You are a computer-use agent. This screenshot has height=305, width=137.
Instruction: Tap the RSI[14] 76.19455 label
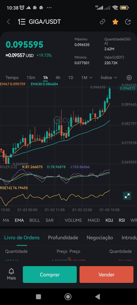[x=14, y=188]
